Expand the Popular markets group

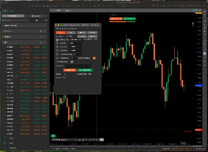[45, 26]
